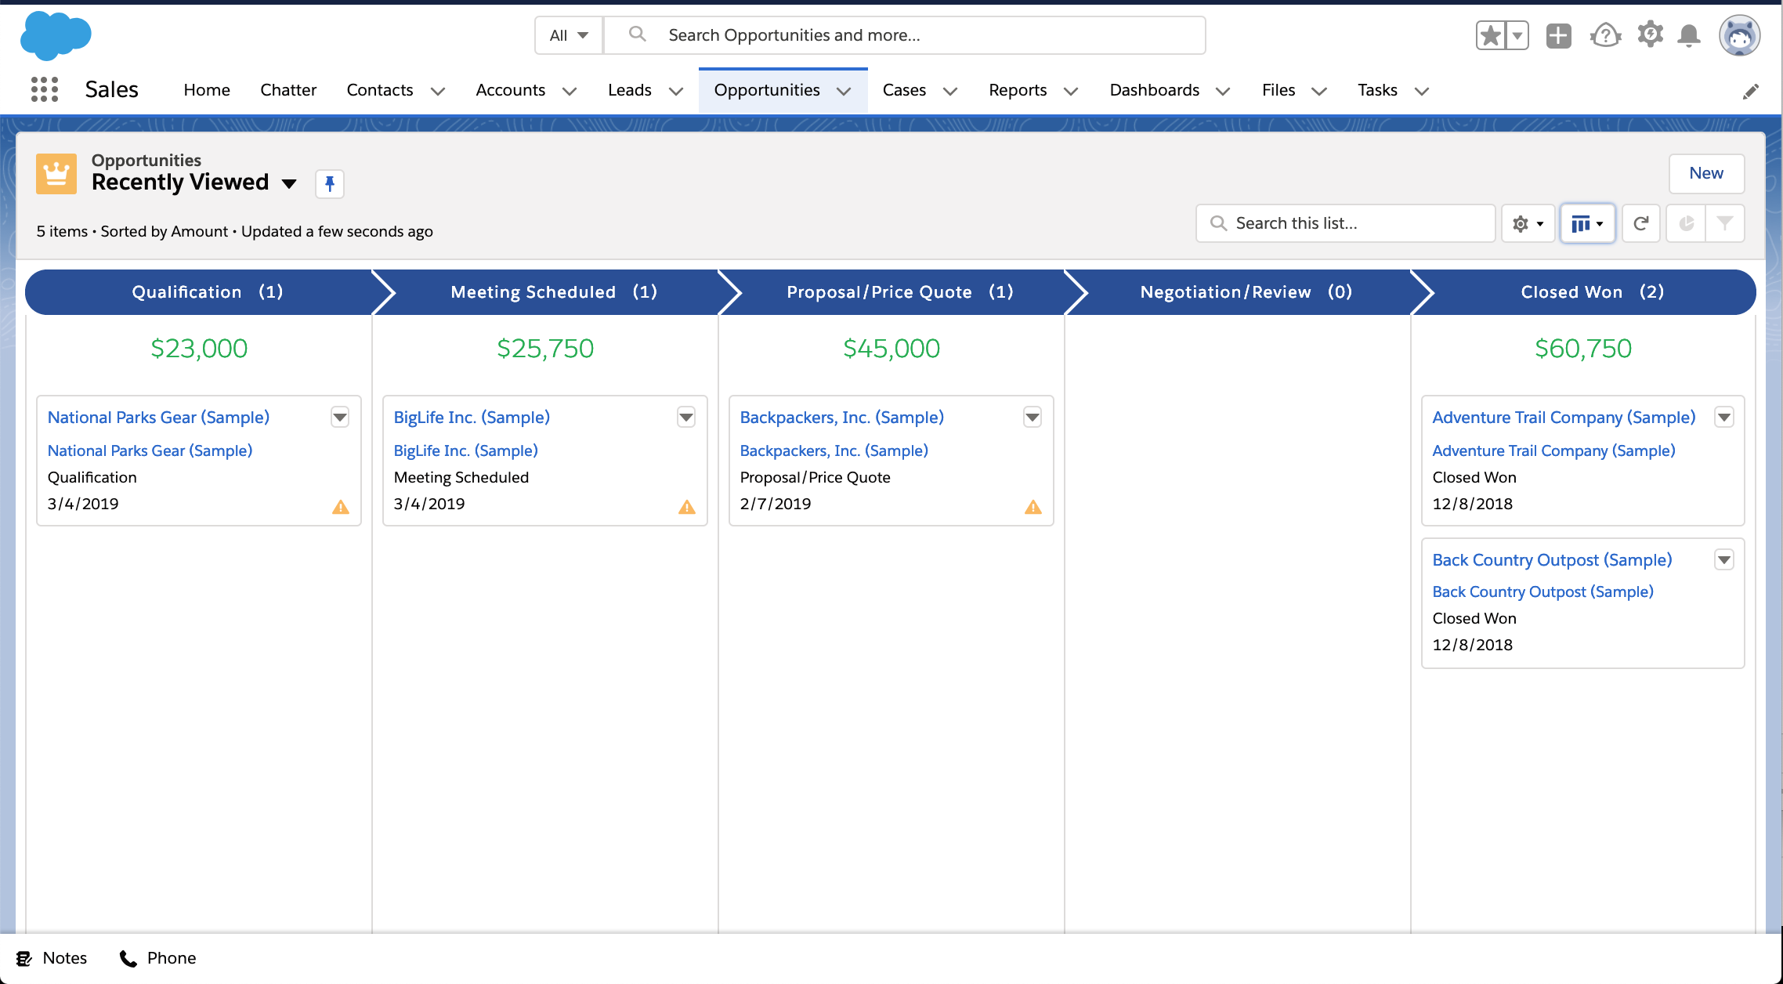Click the pencil icon to edit navigation
This screenshot has width=1783, height=984.
(1751, 92)
